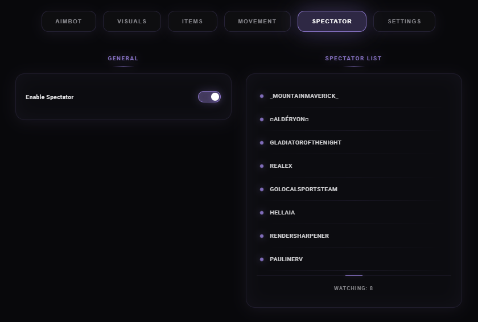Choose the HELLAIA spectator name
The image size is (478, 322).
pos(282,213)
